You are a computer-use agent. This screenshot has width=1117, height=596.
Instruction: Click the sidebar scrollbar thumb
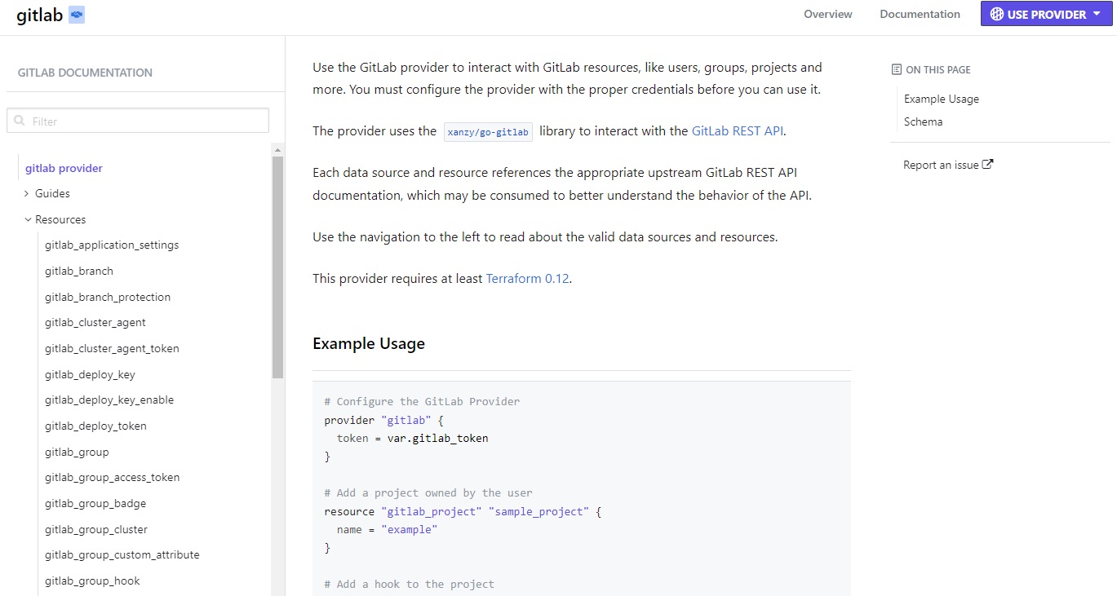(277, 267)
